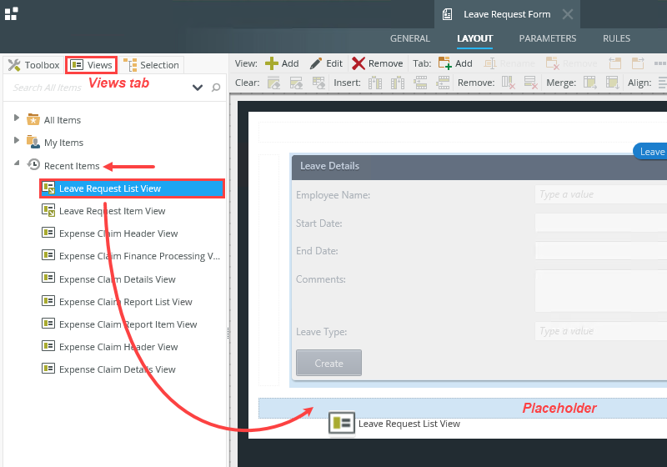Click the Leave Type input field
Screen dimensions: 667x467
(x=600, y=331)
